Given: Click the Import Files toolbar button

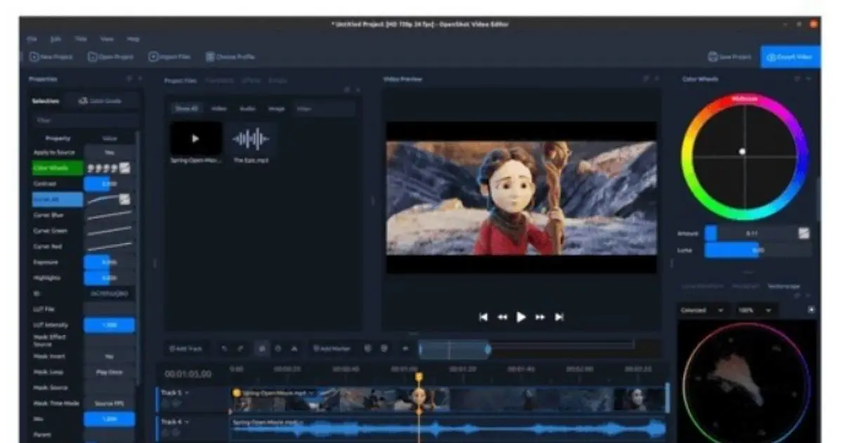Looking at the screenshot, I should coord(169,57).
